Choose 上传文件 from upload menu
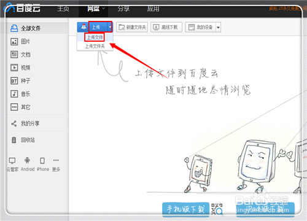The height and width of the screenshot is (221, 307). pyautogui.click(x=95, y=37)
